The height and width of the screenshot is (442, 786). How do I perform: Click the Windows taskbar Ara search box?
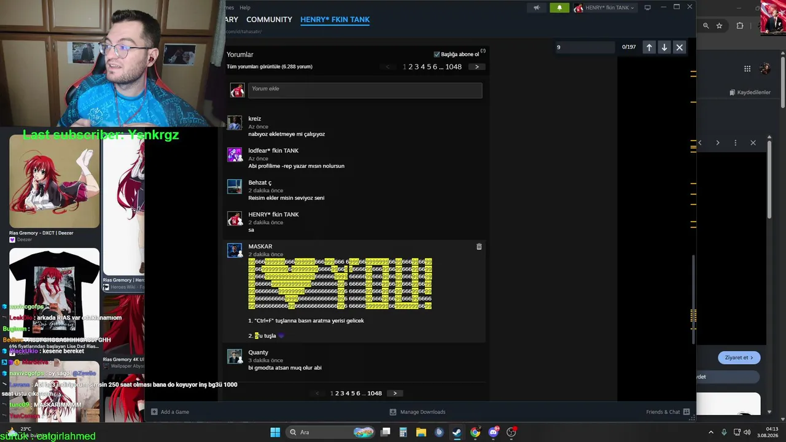tap(330, 432)
